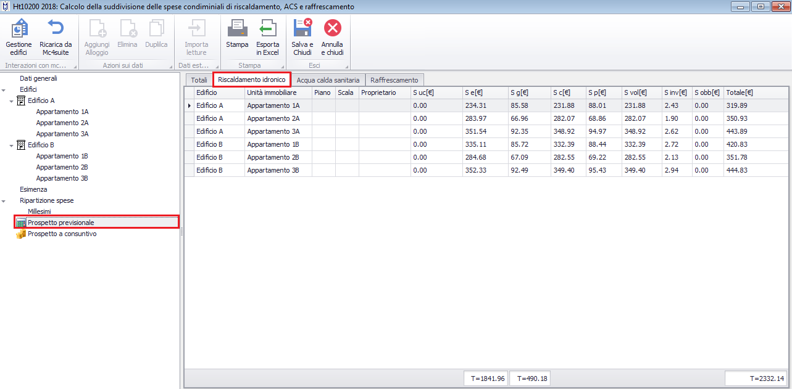Image resolution: width=792 pixels, height=389 pixels.
Task: Select the Appartamento 3A table row
Action: tap(273, 131)
